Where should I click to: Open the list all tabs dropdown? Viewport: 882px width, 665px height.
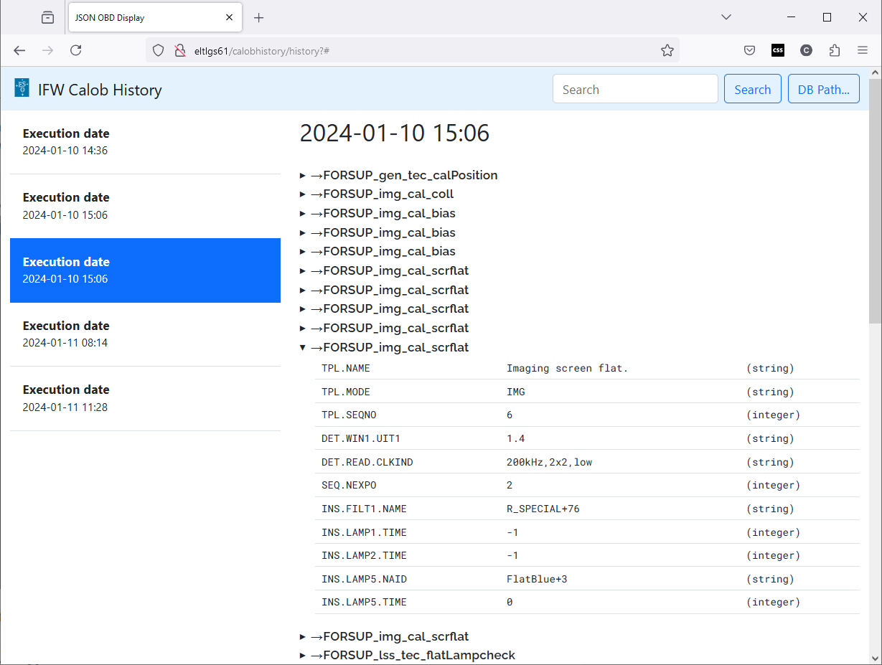coord(726,17)
